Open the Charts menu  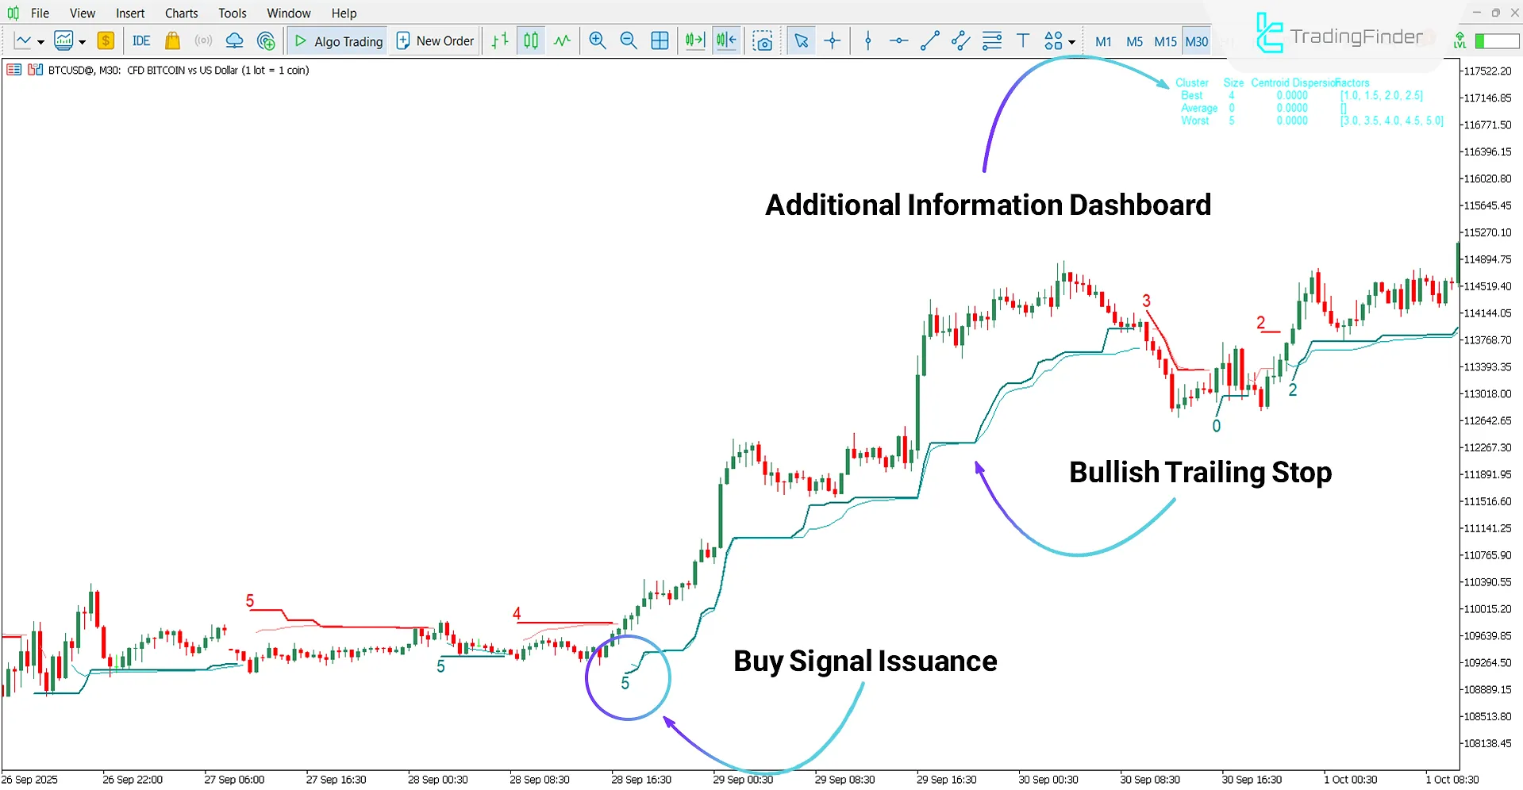click(181, 13)
